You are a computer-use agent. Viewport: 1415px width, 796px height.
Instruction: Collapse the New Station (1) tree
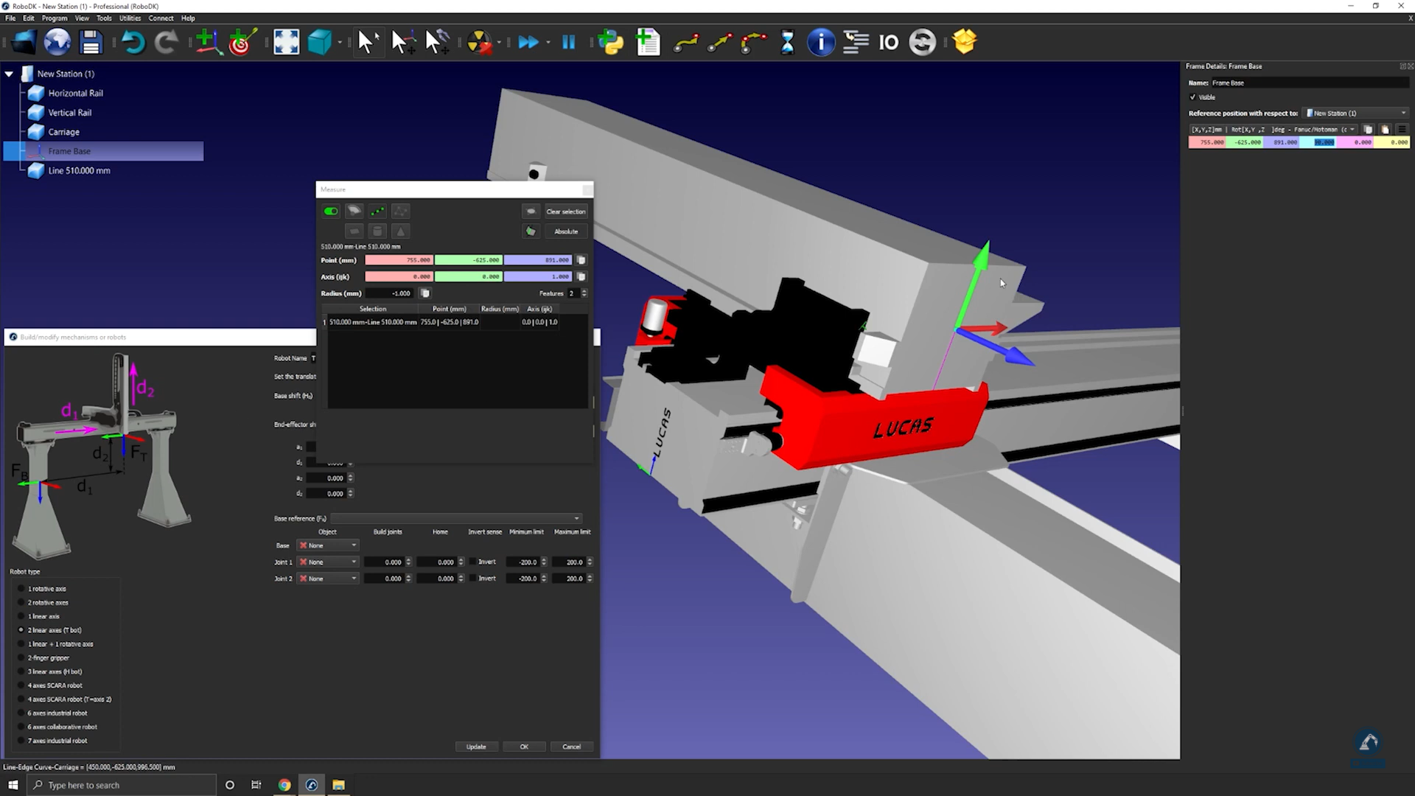(x=9, y=74)
